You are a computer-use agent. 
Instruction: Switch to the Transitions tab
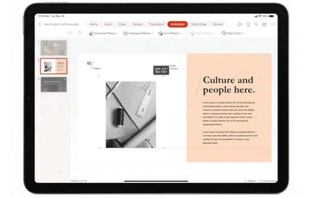156,24
